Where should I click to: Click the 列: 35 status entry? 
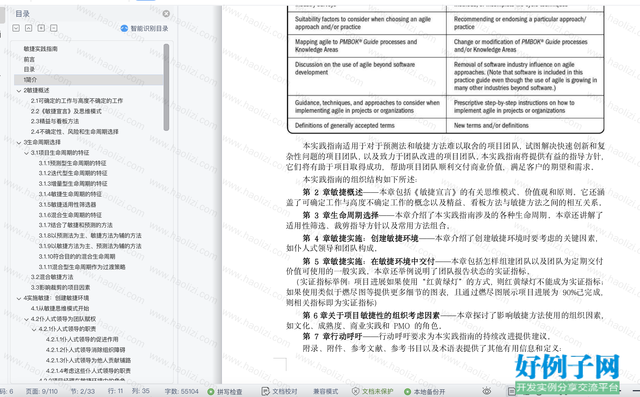(x=141, y=391)
